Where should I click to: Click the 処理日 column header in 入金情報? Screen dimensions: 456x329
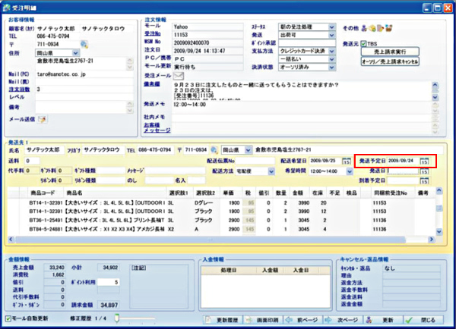(x=229, y=271)
